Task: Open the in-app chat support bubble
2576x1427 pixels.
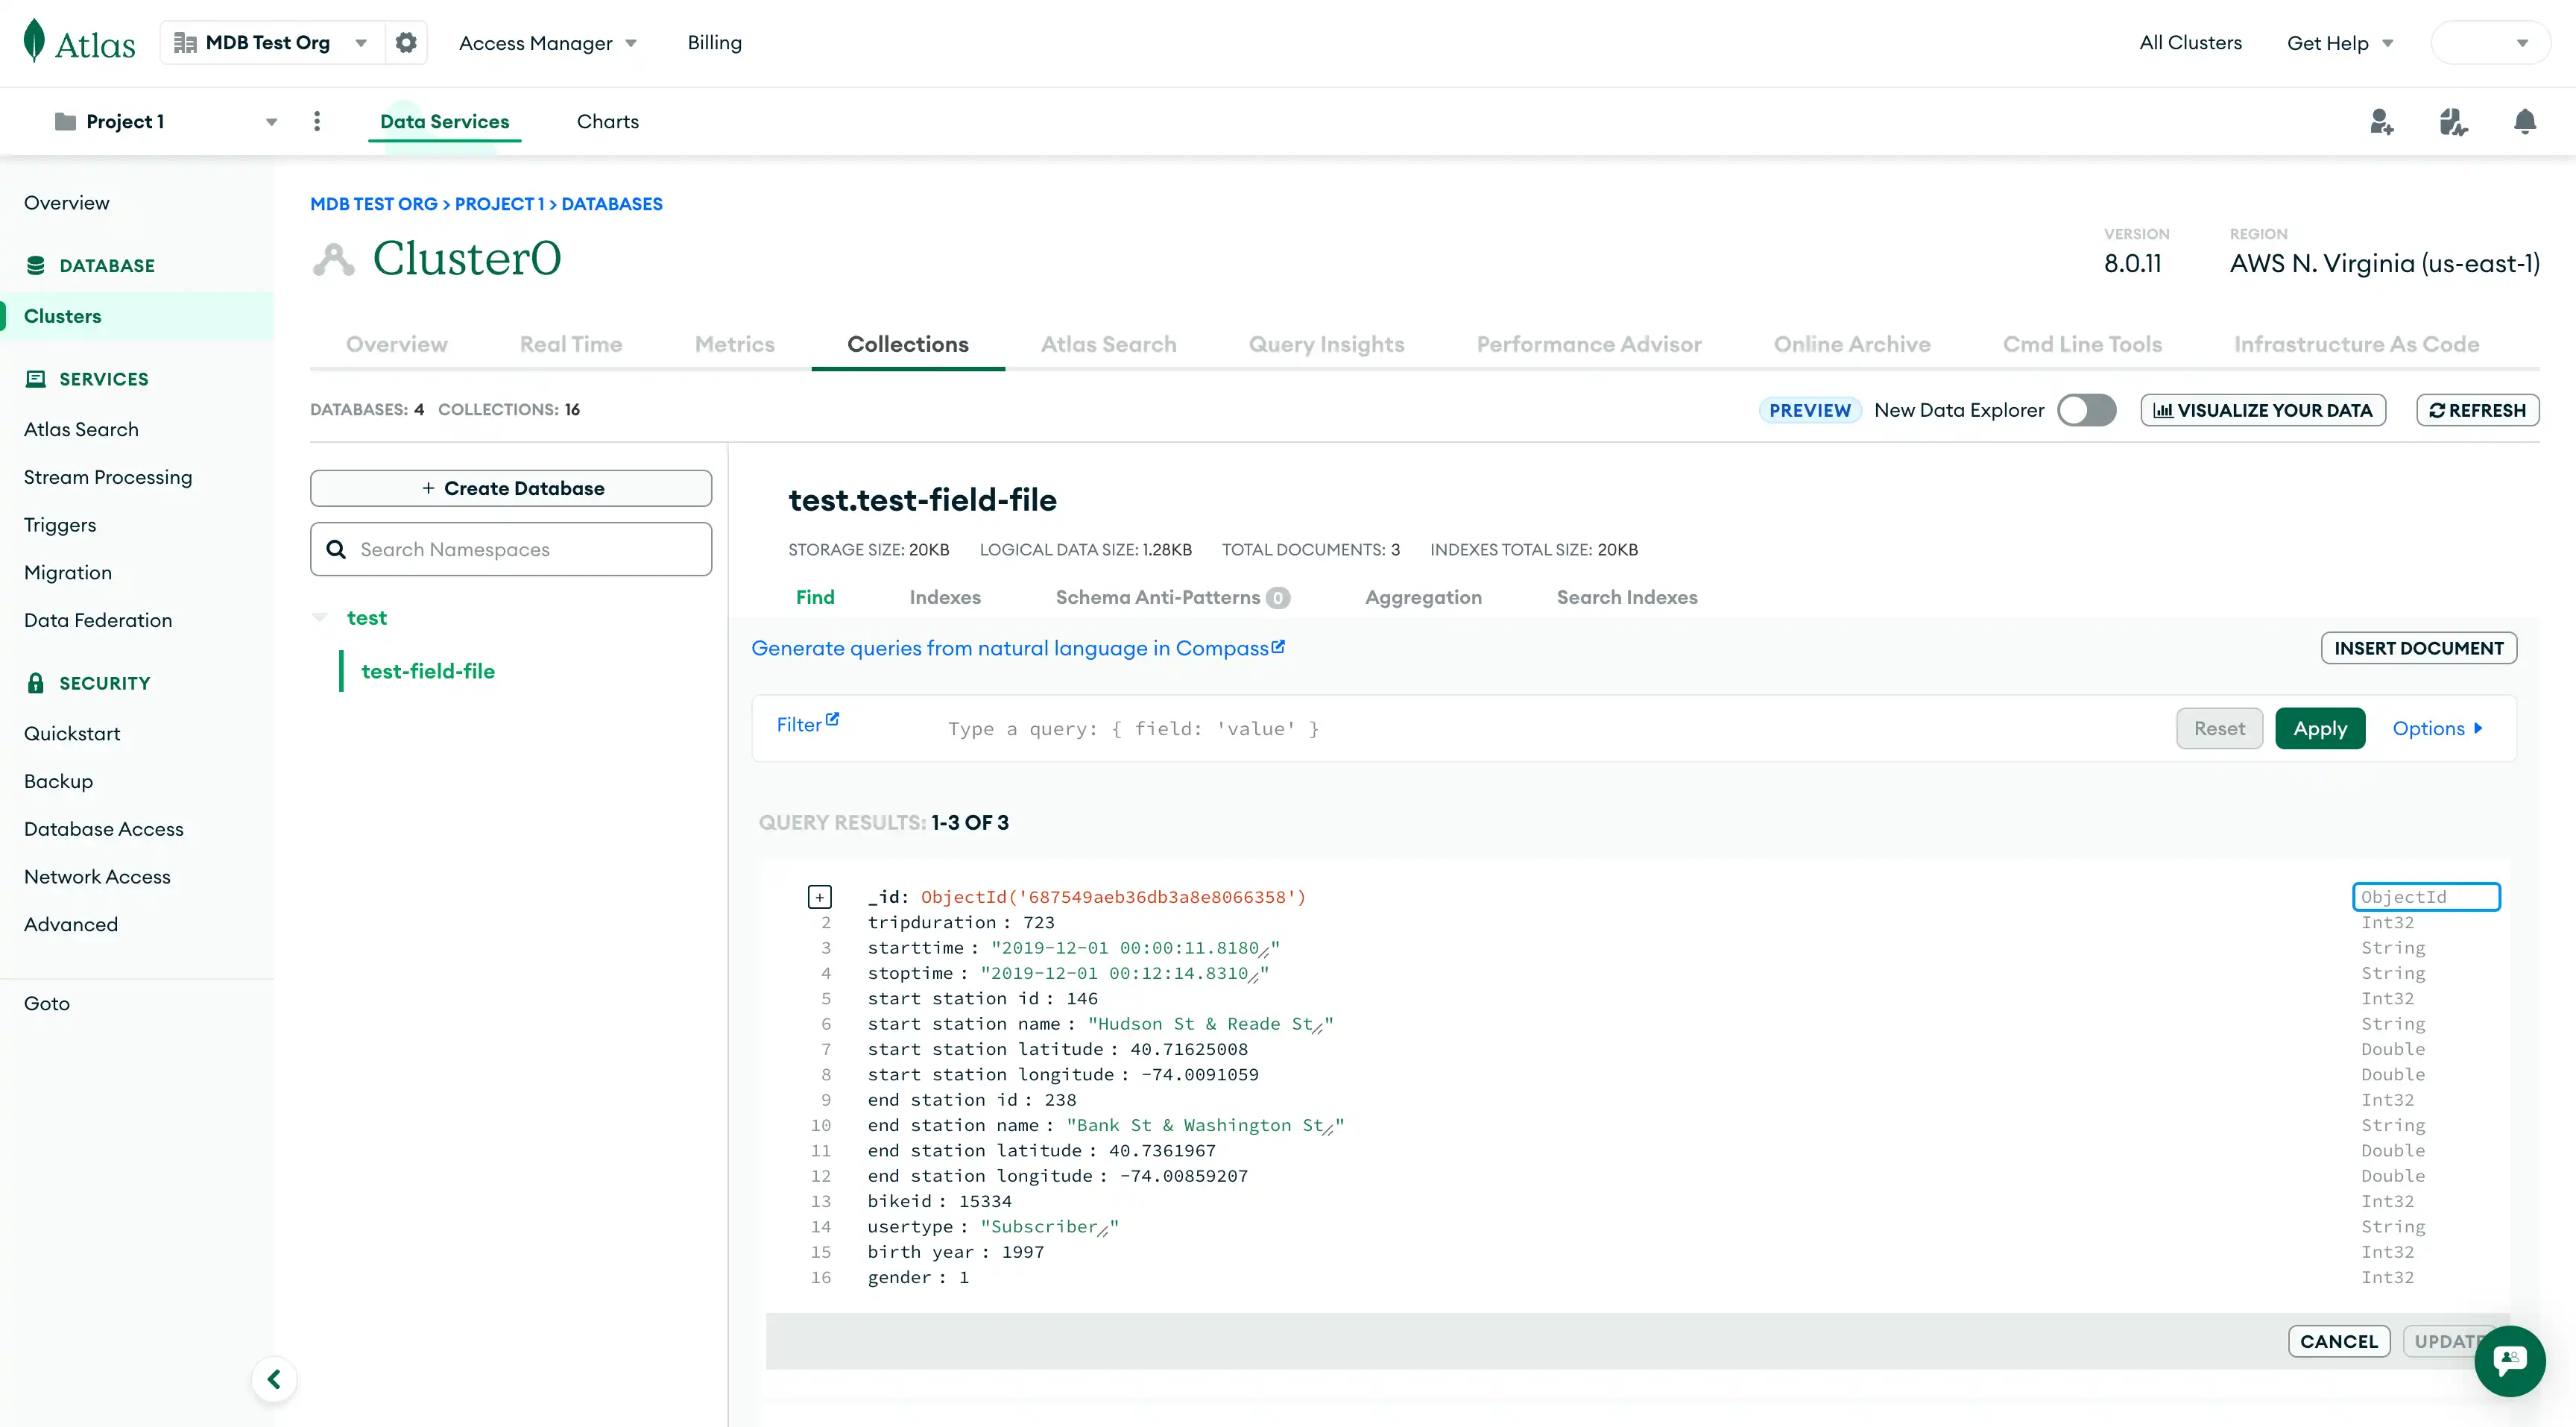Action: pos(2510,1361)
